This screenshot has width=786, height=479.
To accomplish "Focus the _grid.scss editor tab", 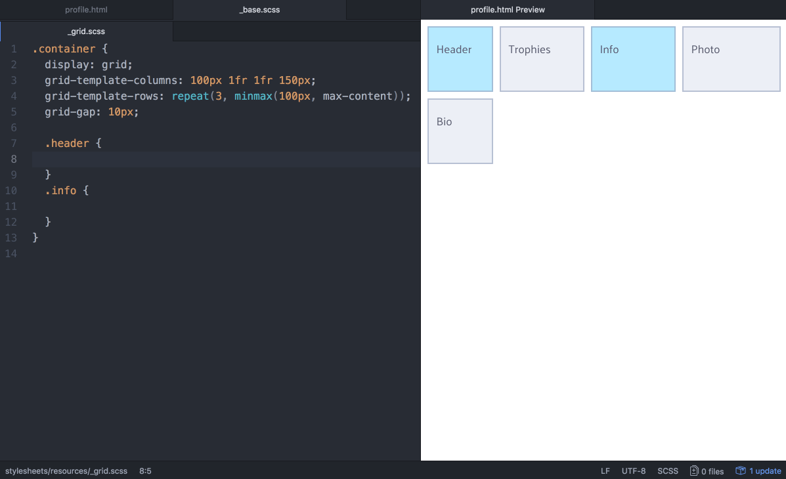I will point(86,31).
